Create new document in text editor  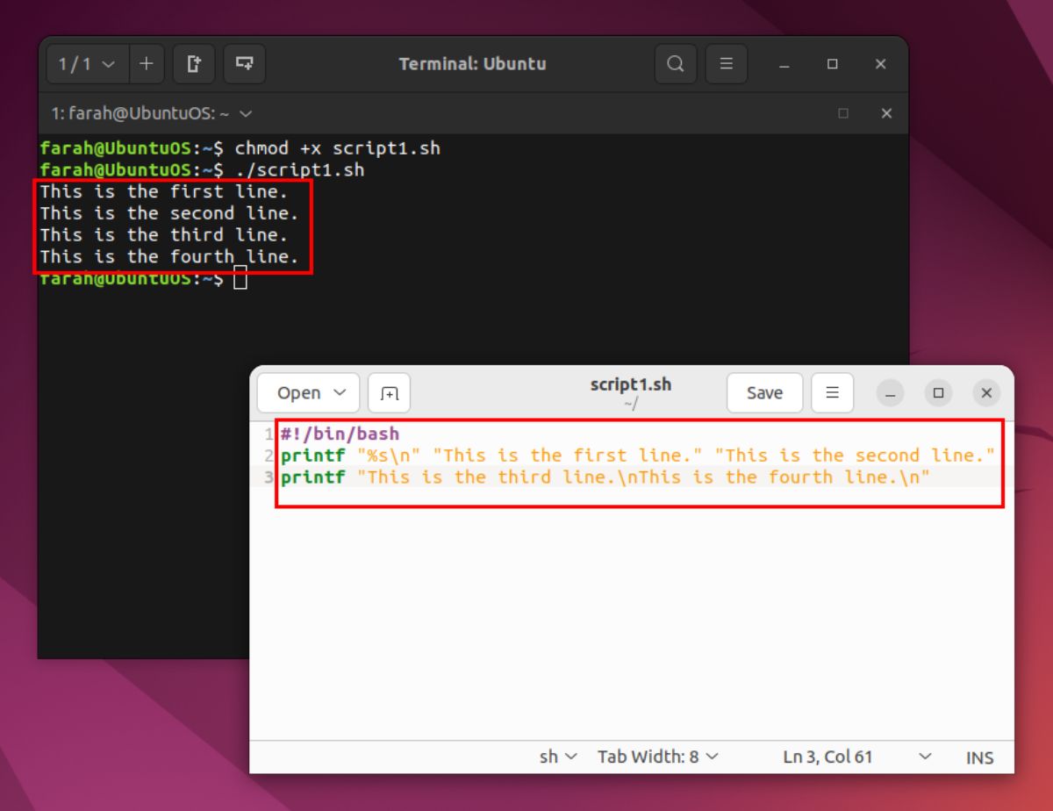389,393
